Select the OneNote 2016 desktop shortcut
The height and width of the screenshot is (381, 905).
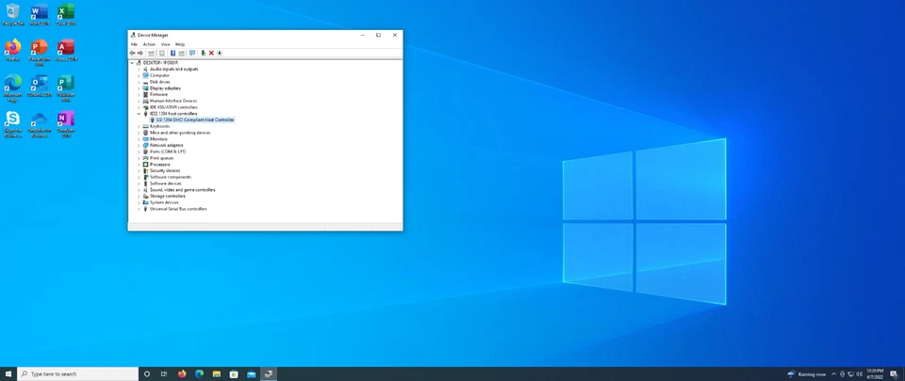click(66, 124)
